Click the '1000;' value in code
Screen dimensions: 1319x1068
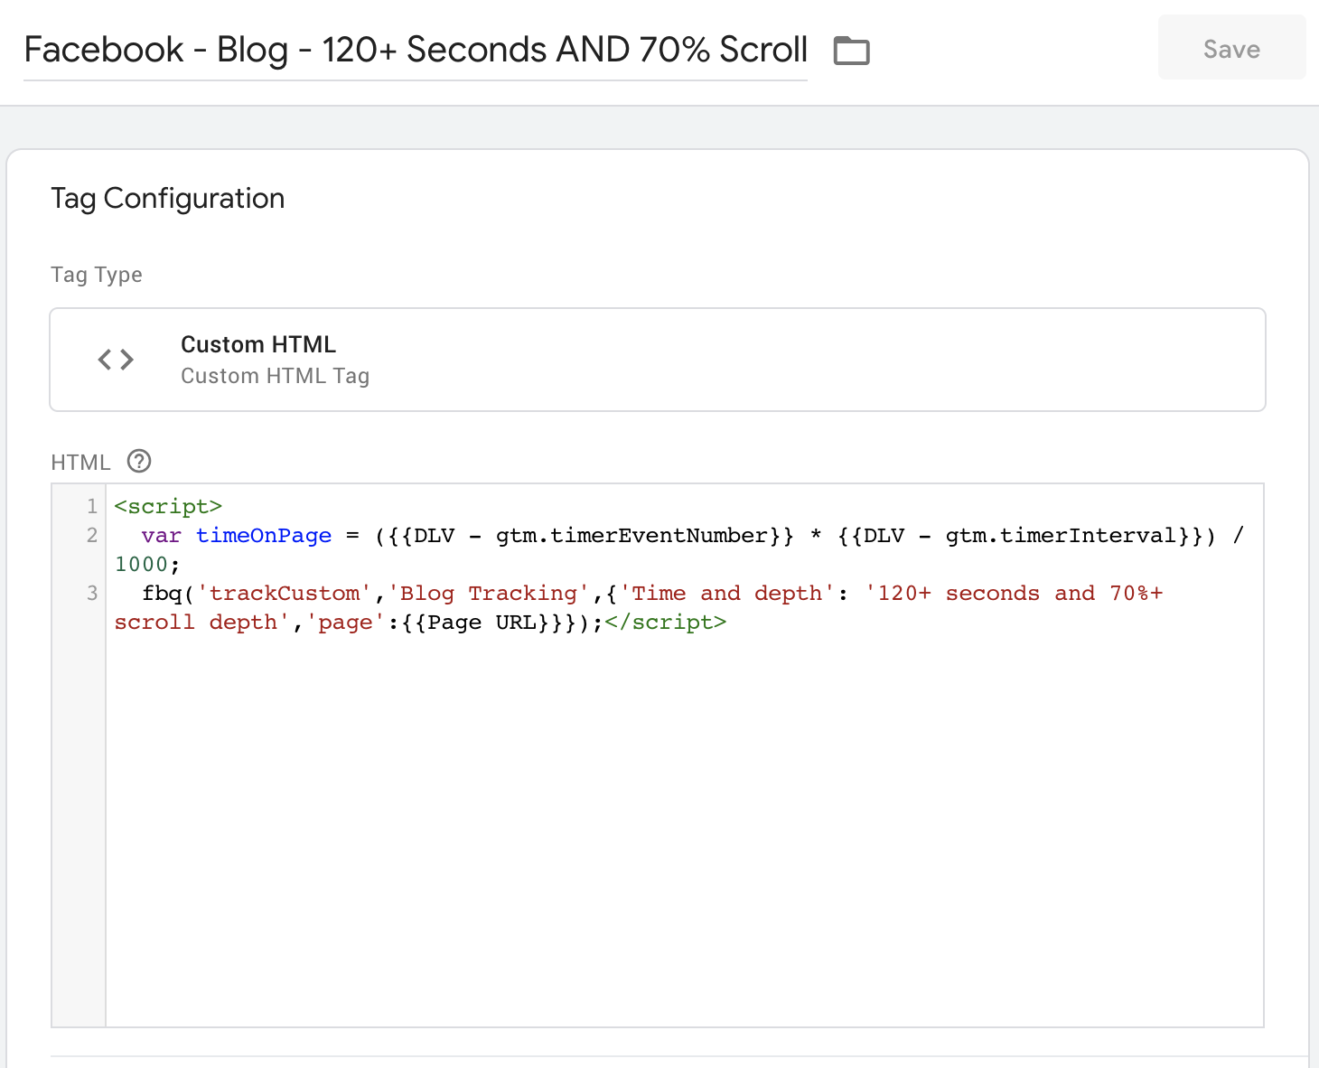tap(147, 565)
